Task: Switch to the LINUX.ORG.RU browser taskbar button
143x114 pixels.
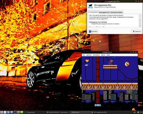Action: (58, 112)
